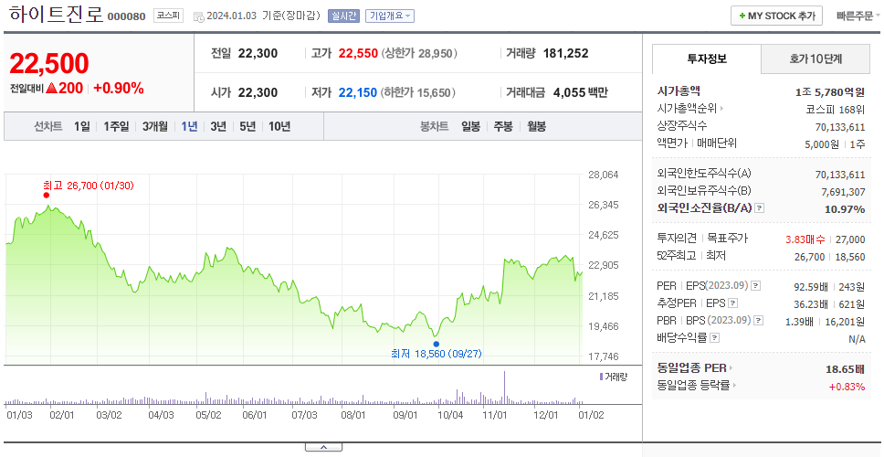Select the 5년 line chart range
The width and height of the screenshot is (884, 457).
click(x=247, y=126)
